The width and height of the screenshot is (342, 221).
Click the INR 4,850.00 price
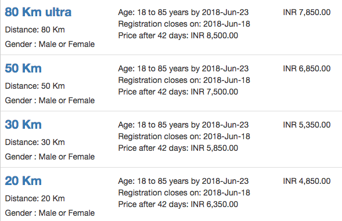[307, 181]
